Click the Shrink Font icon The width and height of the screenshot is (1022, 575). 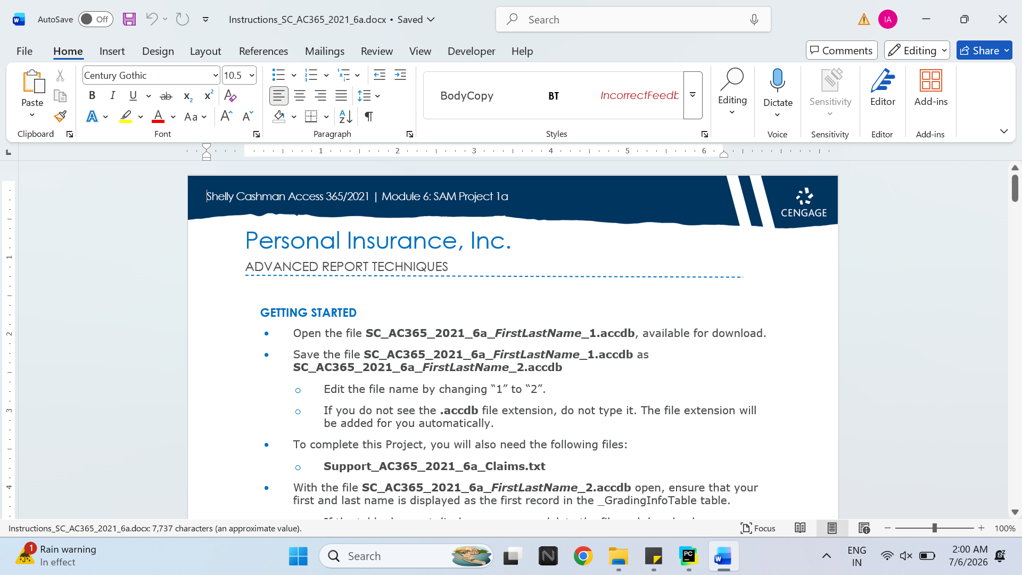(248, 116)
